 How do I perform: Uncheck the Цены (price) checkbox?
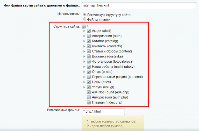click(89, 82)
